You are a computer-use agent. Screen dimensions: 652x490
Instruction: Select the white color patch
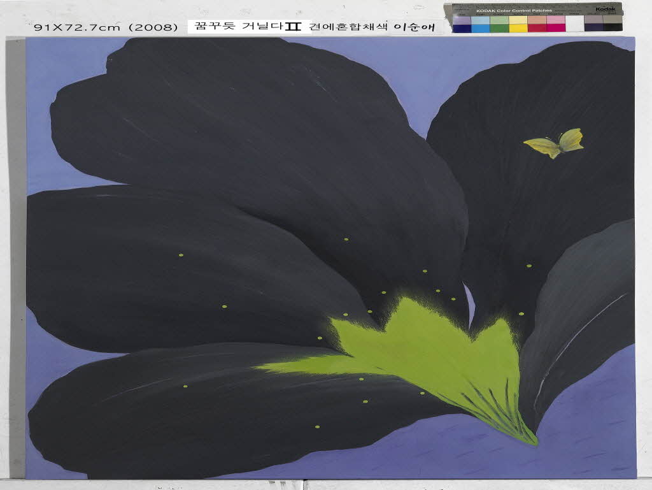pyautogui.click(x=575, y=24)
